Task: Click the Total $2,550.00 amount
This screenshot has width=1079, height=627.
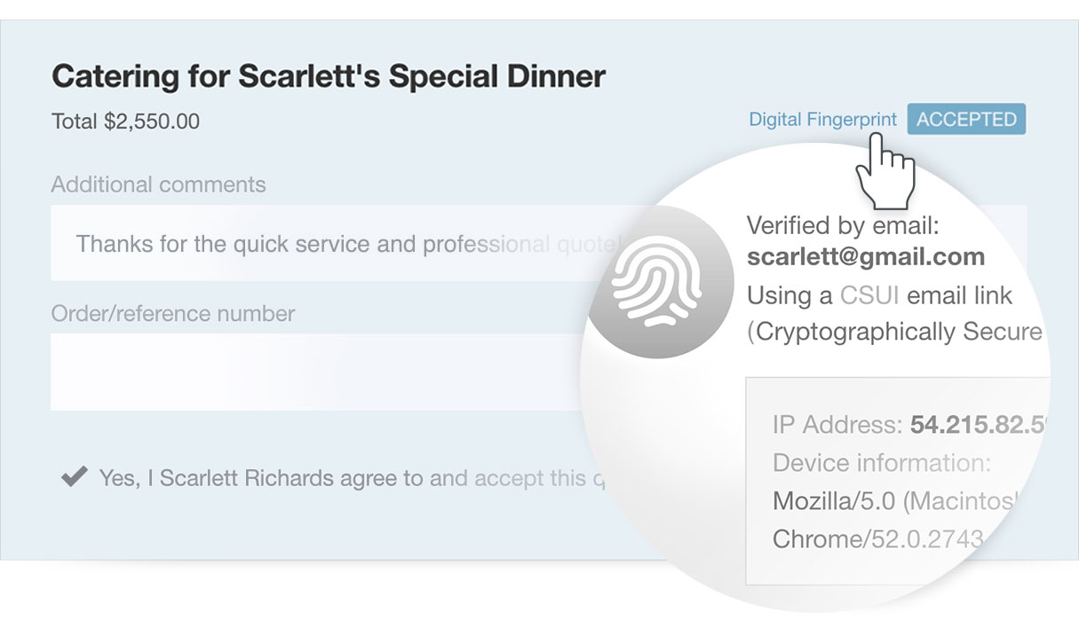Action: click(x=126, y=121)
